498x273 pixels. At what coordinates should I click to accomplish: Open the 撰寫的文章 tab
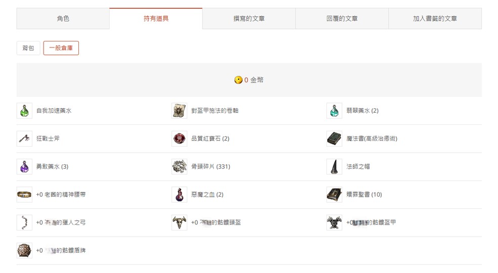pos(249,19)
